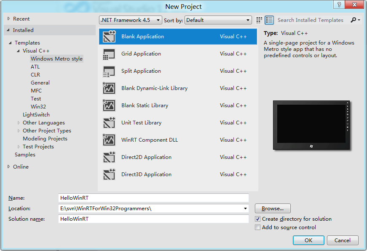367x251 pixels.
Task: Select the WinRT Component DLL name
Action: tap(150, 140)
